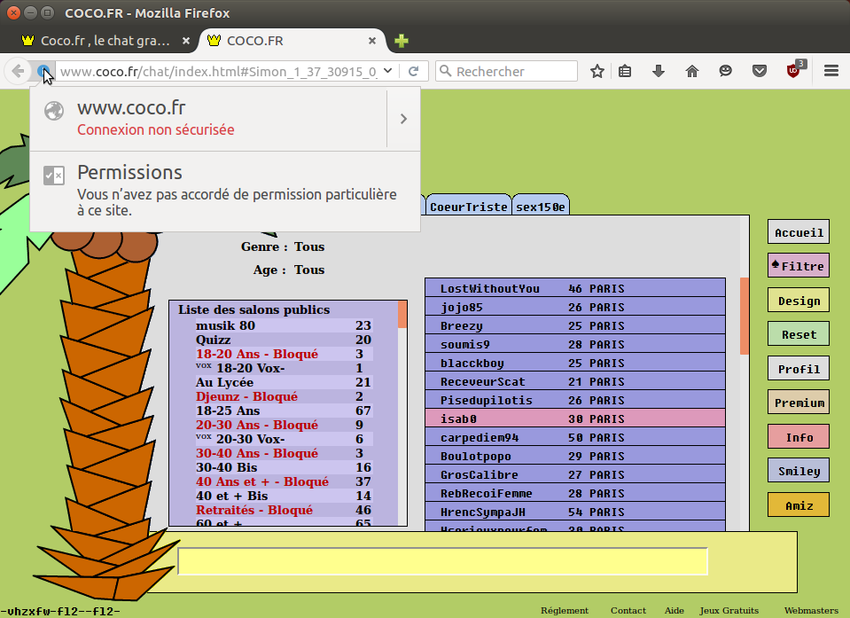Click the Design button

point(799,301)
